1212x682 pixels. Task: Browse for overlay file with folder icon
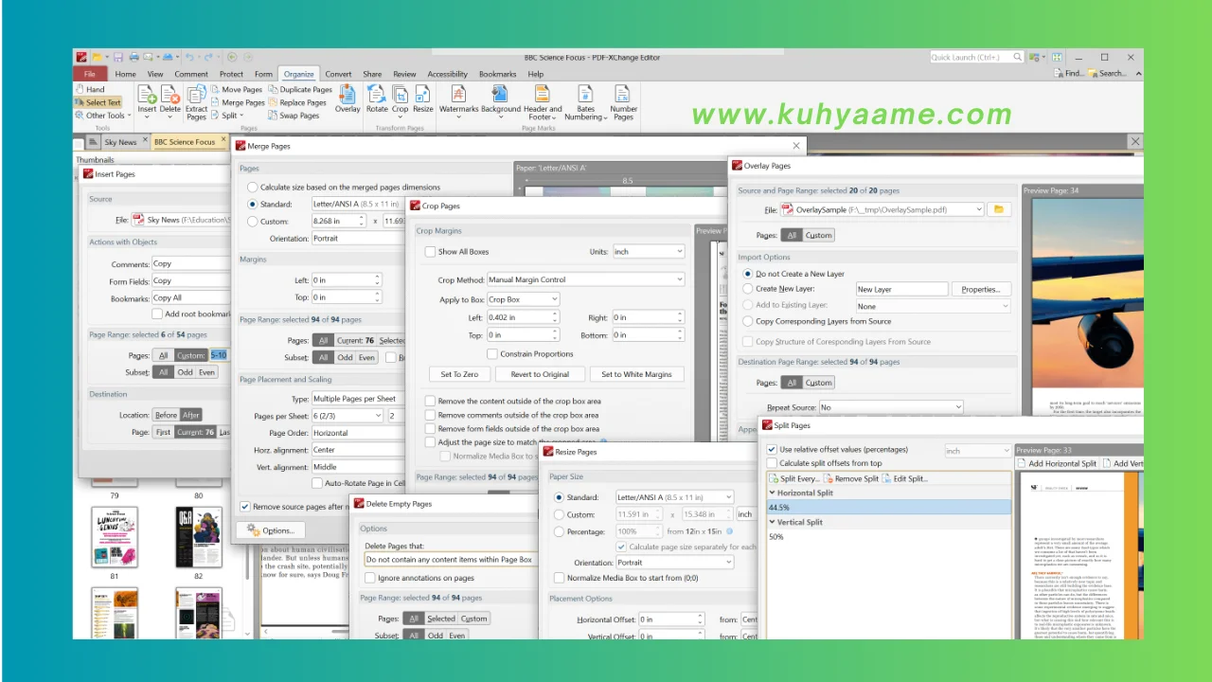tap(997, 209)
